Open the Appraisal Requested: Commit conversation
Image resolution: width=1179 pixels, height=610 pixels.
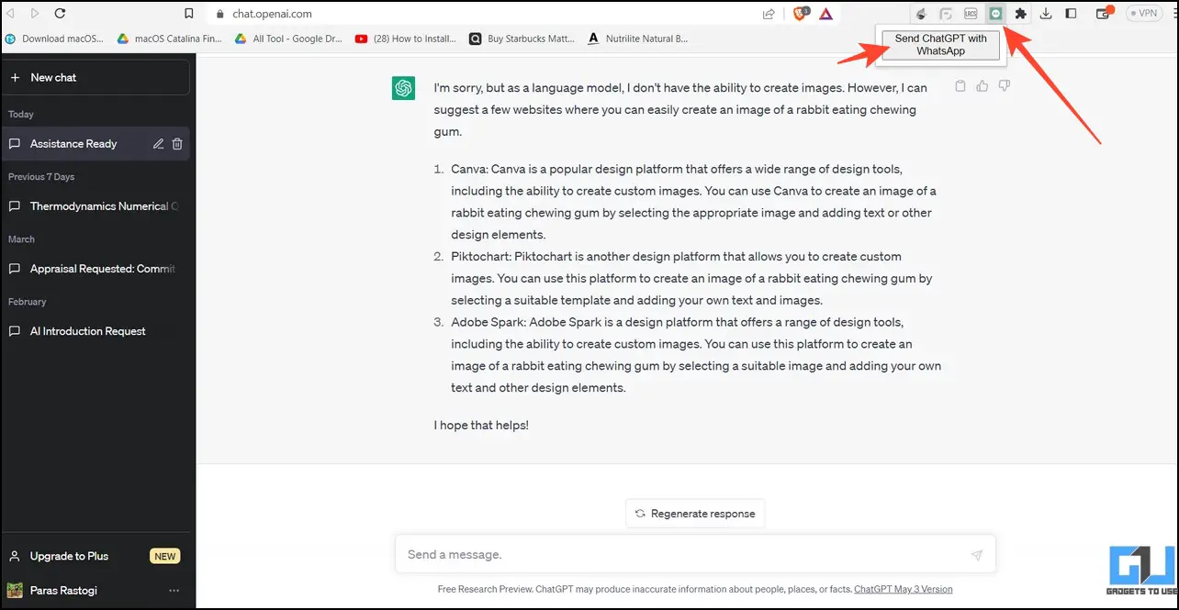[x=95, y=269]
